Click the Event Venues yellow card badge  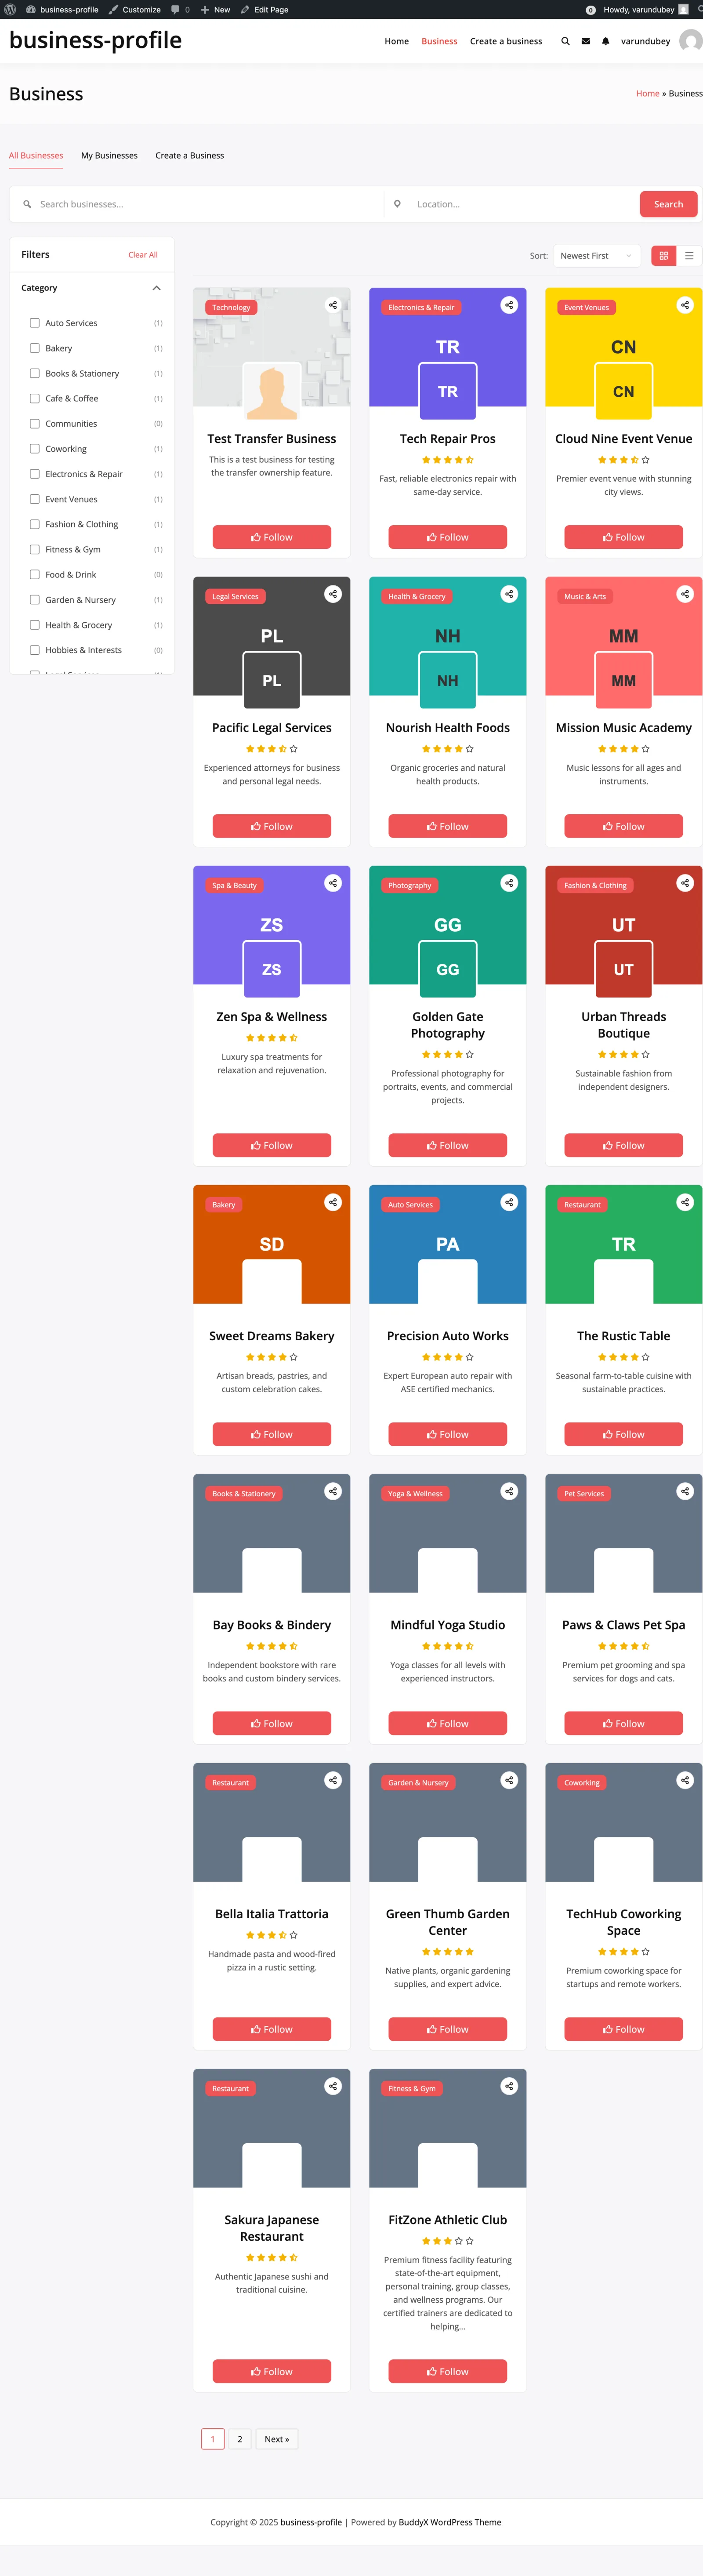[586, 307]
